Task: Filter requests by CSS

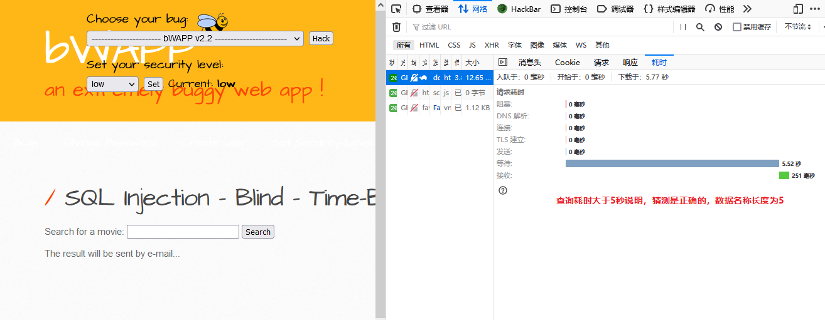Action: 454,45
